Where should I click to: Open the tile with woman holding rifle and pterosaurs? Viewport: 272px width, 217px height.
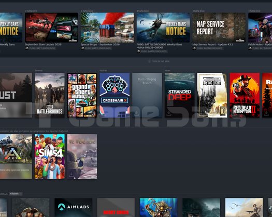click(244, 208)
